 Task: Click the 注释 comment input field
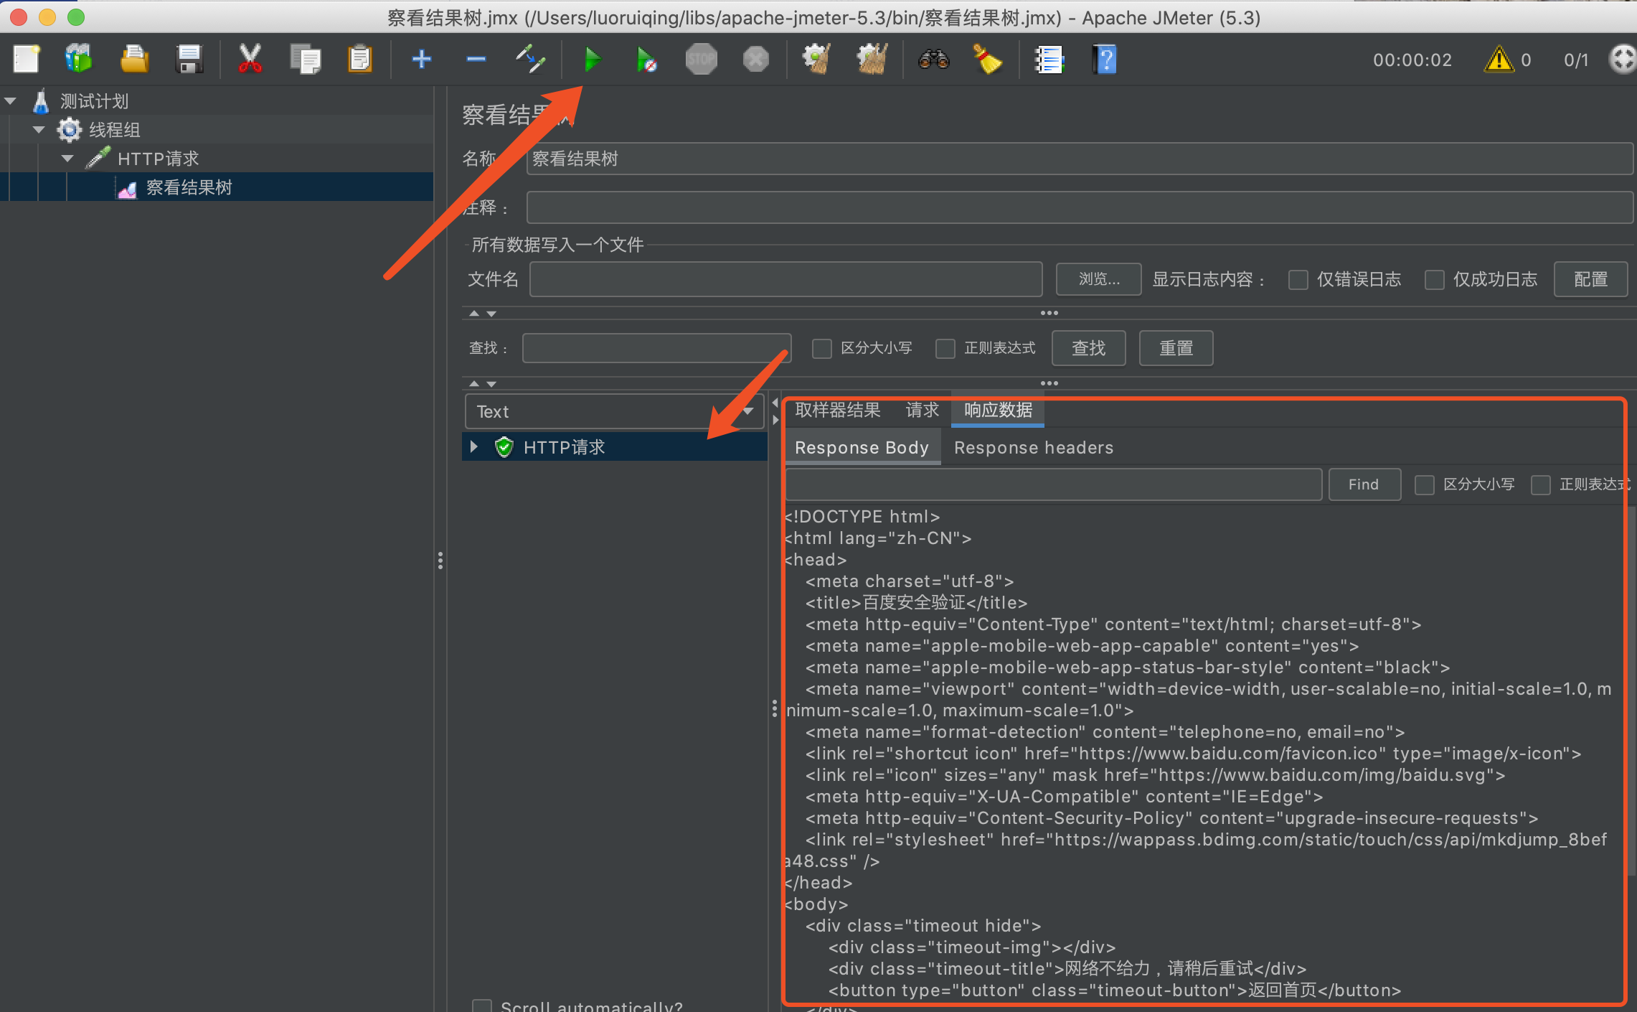coord(1080,208)
